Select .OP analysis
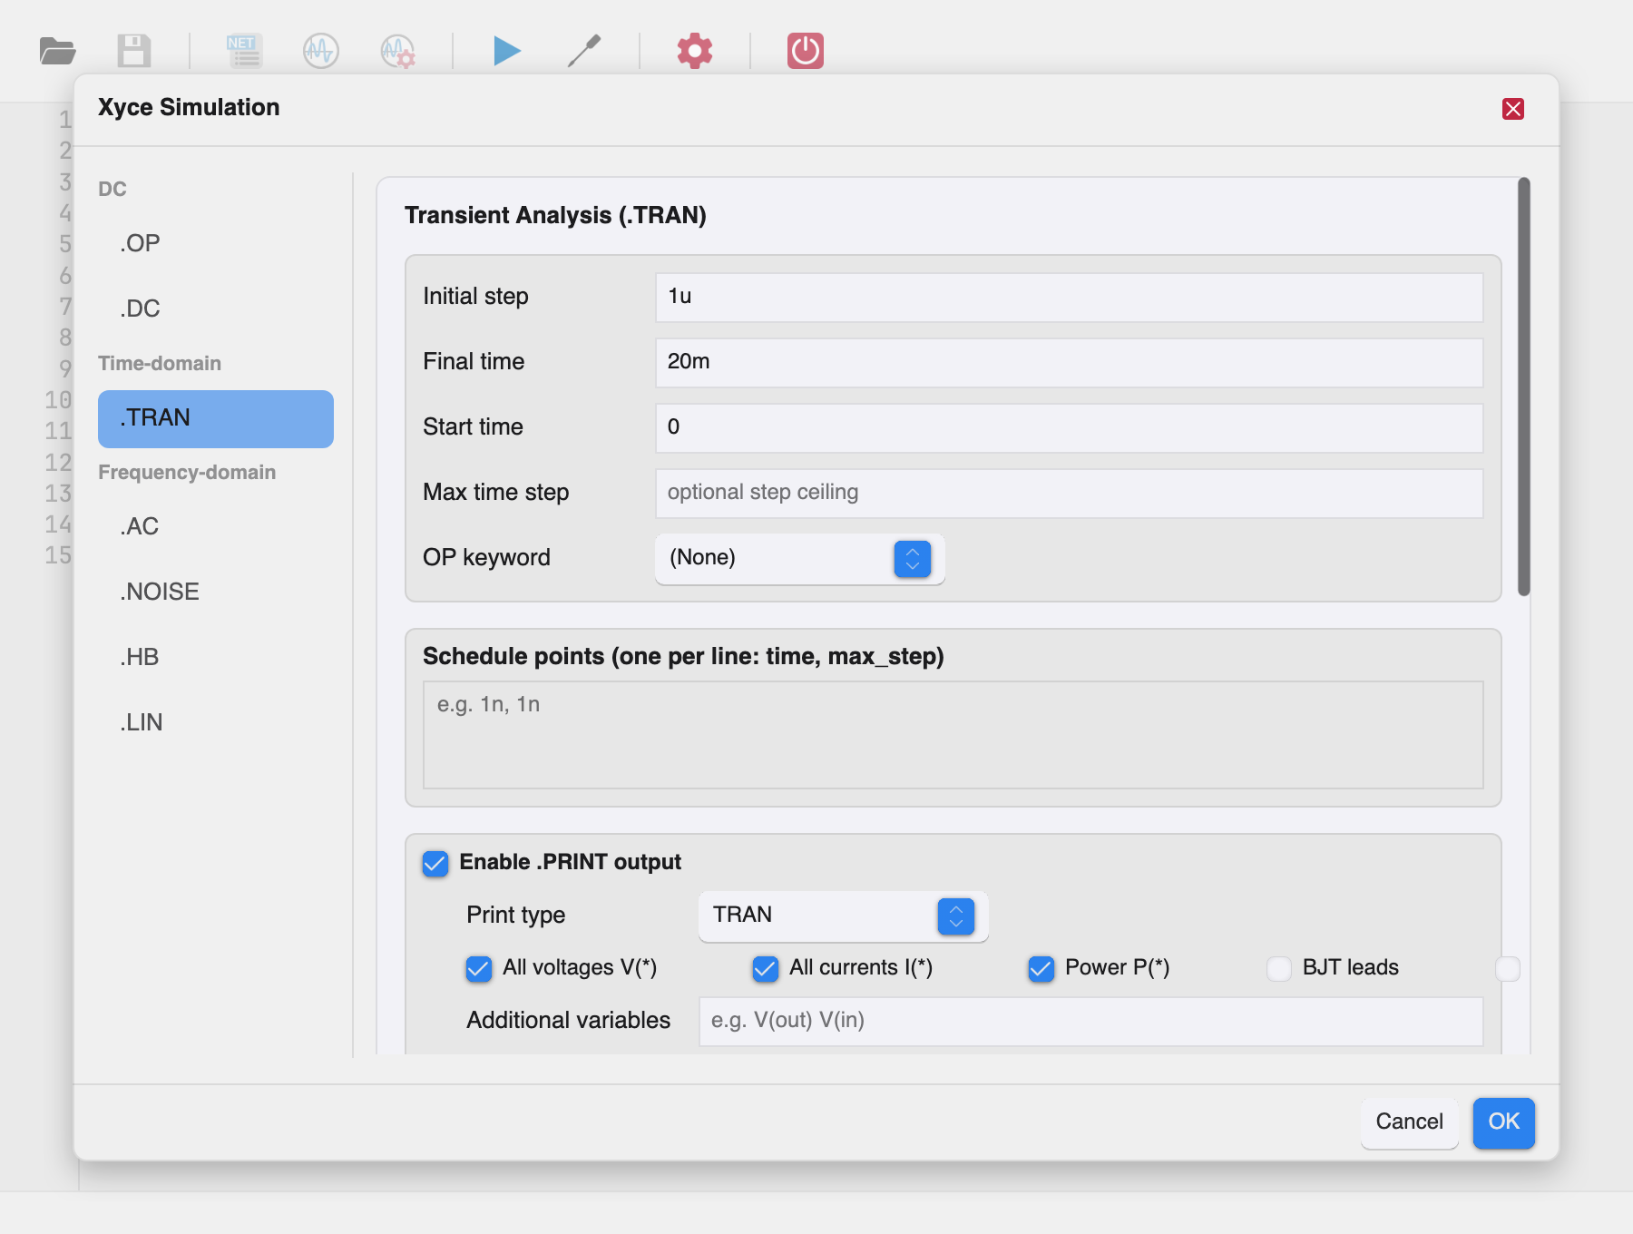The width and height of the screenshot is (1633, 1234). point(216,243)
